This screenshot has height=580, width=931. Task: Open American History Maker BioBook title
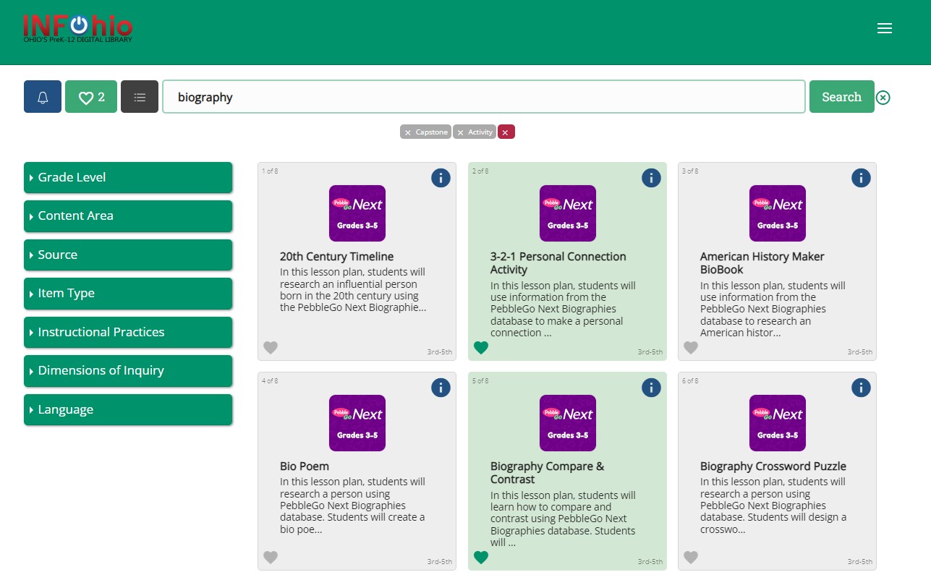pyautogui.click(x=762, y=263)
